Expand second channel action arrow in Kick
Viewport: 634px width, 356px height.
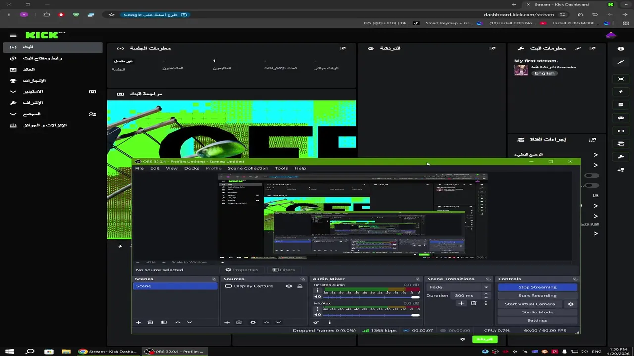click(596, 165)
